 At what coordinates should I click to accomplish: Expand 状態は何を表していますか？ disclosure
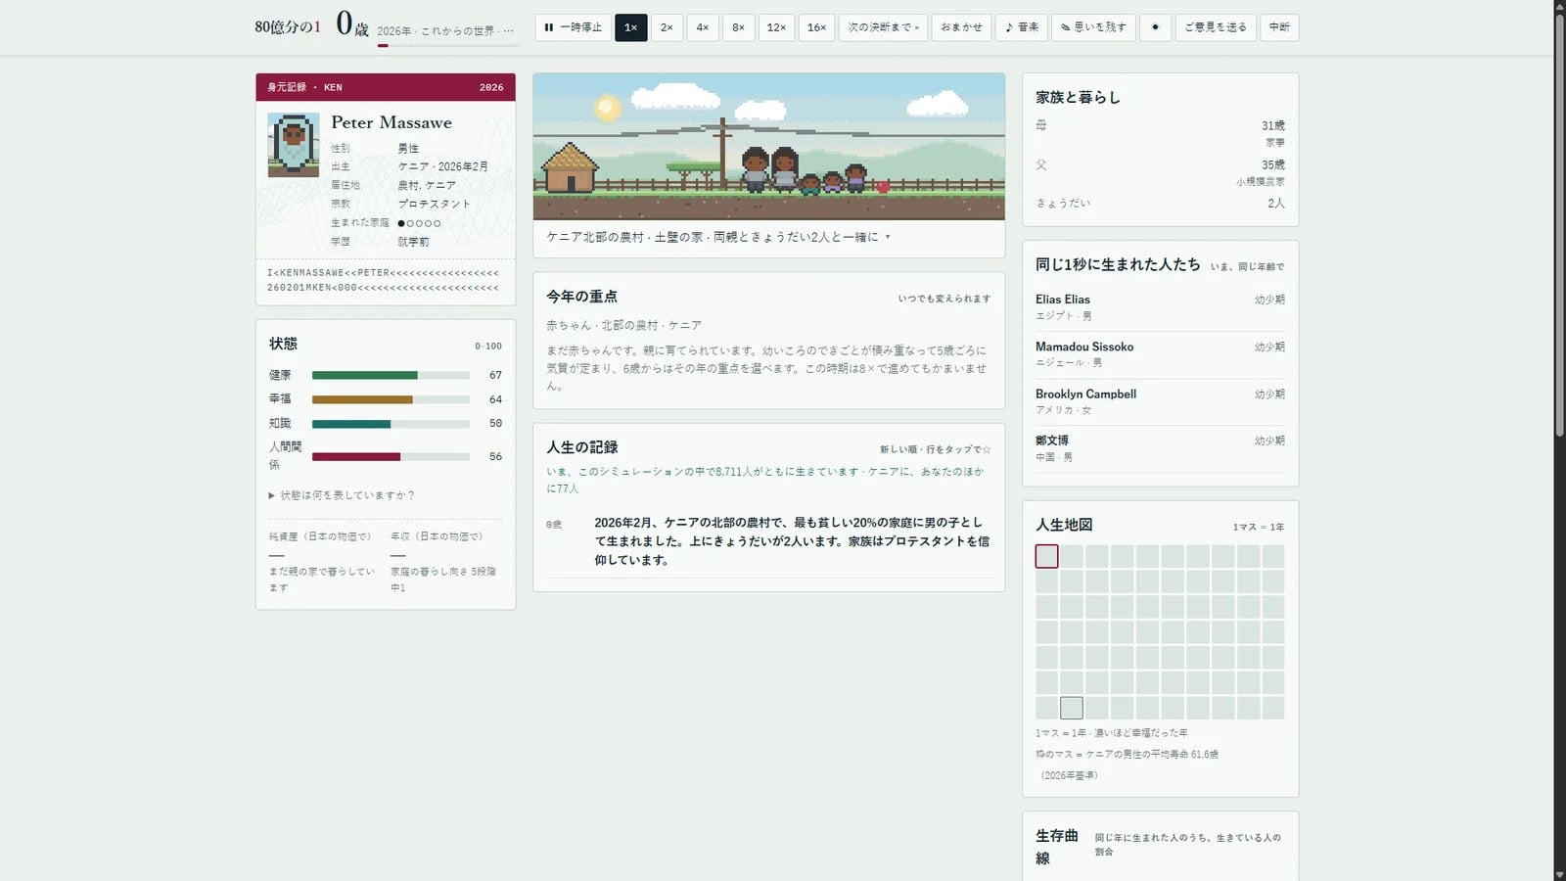point(343,495)
